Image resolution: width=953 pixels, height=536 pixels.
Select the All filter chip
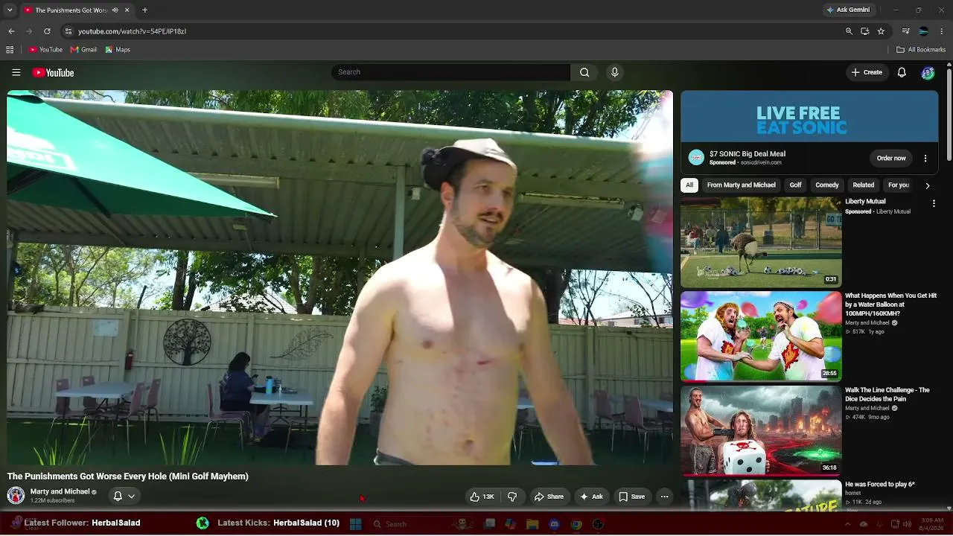[x=689, y=185]
